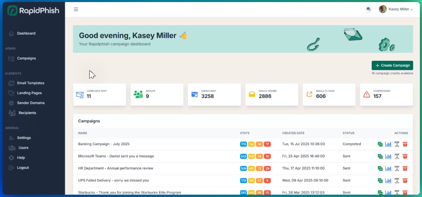Image resolution: width=422 pixels, height=197 pixels.
Task: Open 'HR Department - Annual performance review'
Action: (x=116, y=168)
